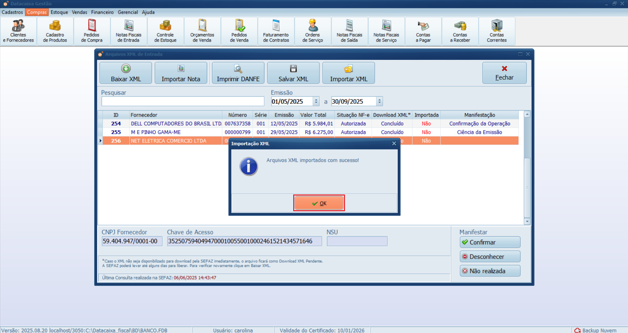Open Contas Correntes
Image resolution: width=628 pixels, height=333 pixels.
click(497, 31)
